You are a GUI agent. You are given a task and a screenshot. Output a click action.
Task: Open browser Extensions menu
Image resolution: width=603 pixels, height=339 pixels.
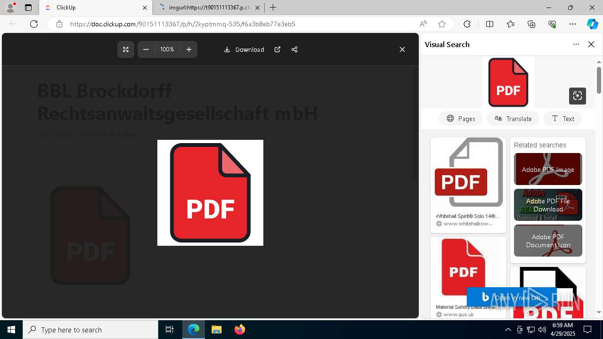coord(467,24)
